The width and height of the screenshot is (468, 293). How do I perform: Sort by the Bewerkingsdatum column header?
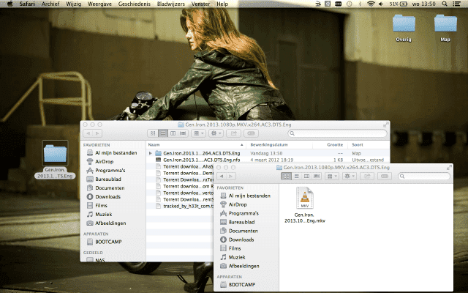point(270,145)
